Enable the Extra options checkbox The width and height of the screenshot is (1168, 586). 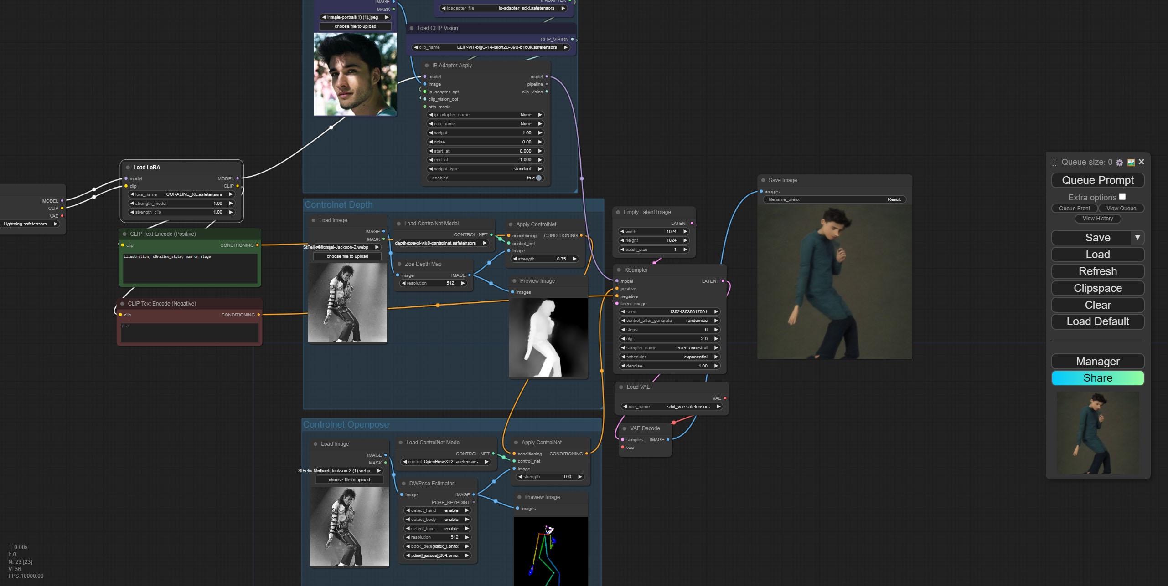[x=1122, y=197]
